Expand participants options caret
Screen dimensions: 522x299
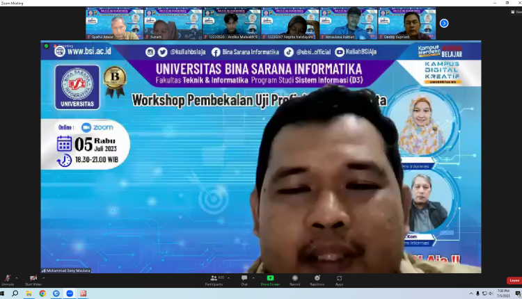click(228, 278)
